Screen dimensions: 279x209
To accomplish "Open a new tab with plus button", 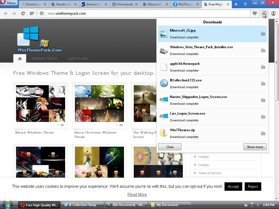I will click(x=236, y=4).
